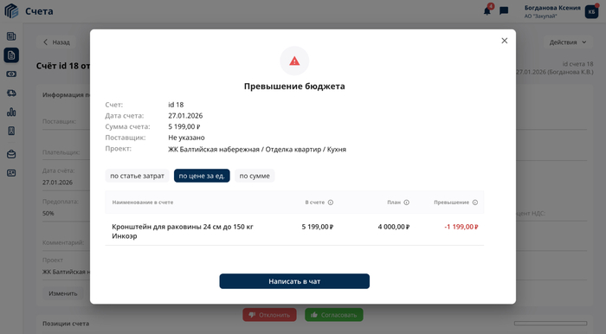This screenshot has width=606, height=334.
Task: Click the КБ user avatar
Action: (x=591, y=12)
